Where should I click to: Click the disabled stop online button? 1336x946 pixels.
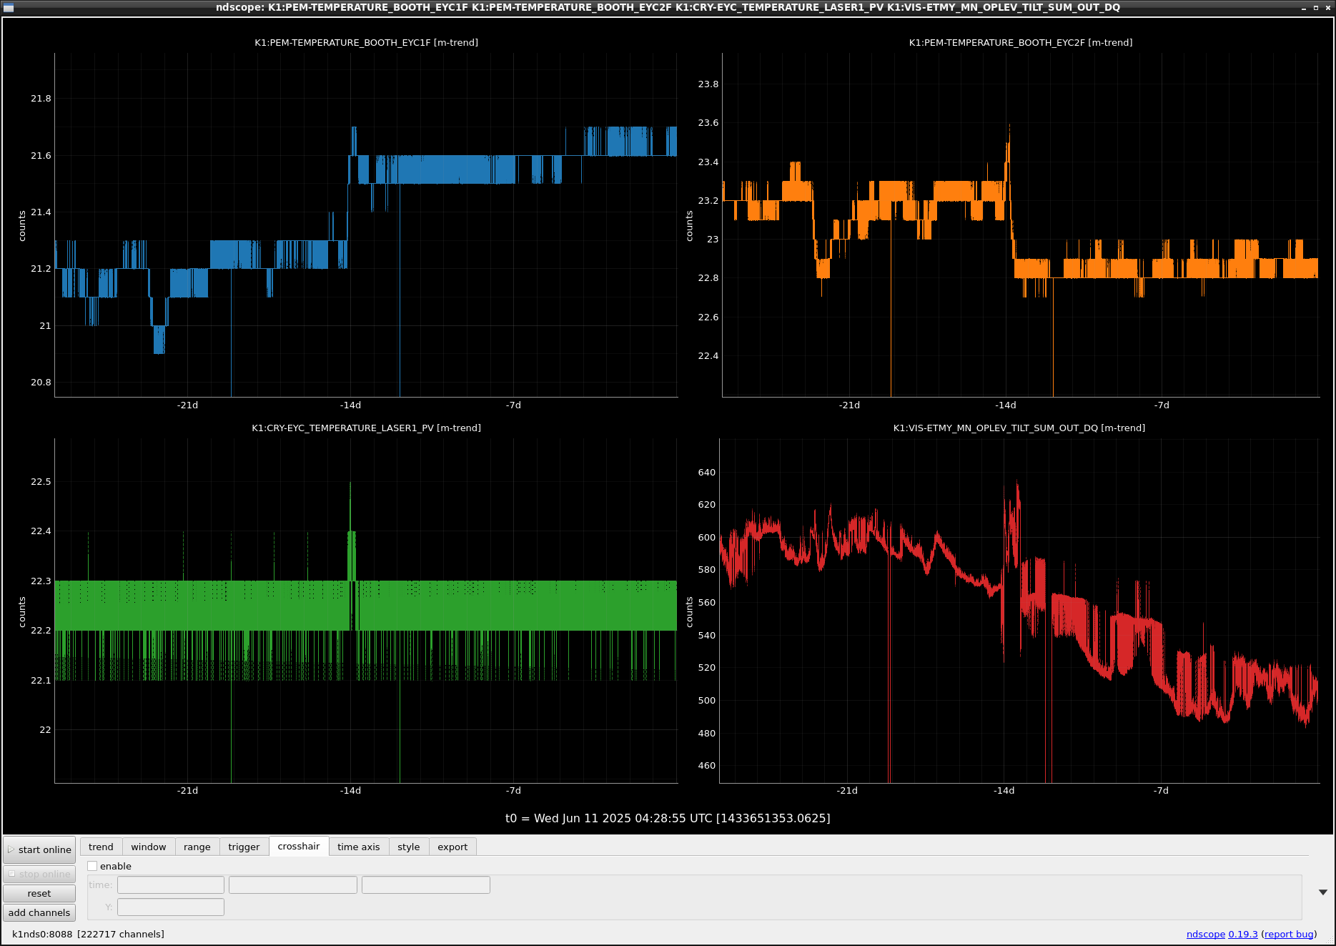tap(39, 874)
